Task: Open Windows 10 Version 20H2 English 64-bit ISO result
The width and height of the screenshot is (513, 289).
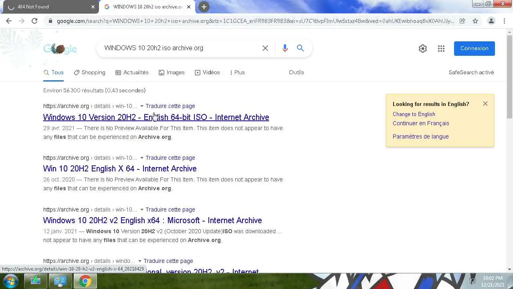Action: click(156, 117)
